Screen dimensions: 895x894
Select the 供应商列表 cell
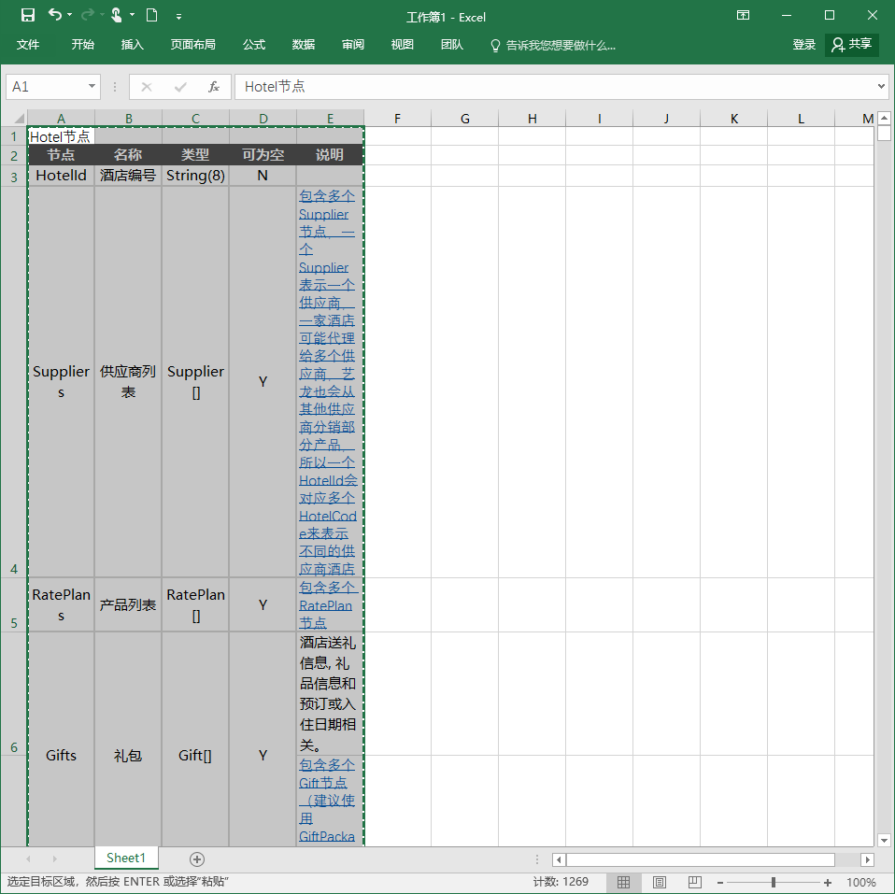(128, 381)
